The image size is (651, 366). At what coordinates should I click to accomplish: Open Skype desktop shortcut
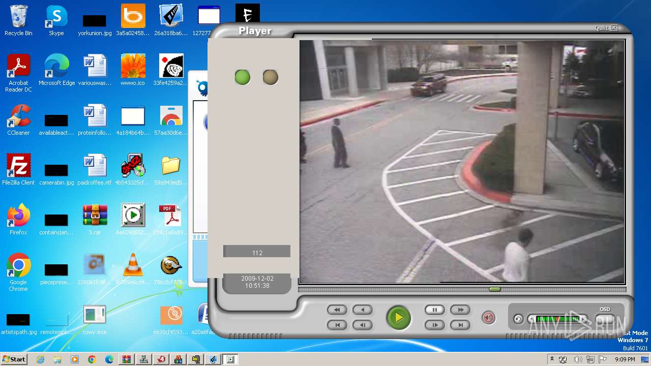(x=56, y=20)
